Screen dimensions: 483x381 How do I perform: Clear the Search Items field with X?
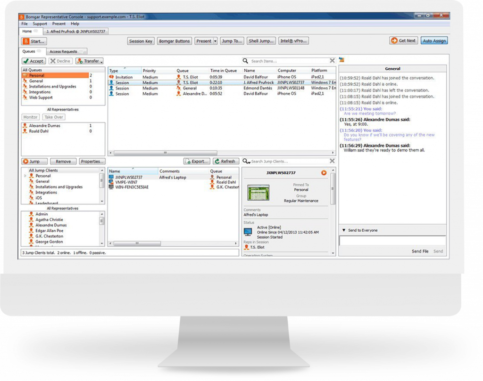click(x=332, y=61)
